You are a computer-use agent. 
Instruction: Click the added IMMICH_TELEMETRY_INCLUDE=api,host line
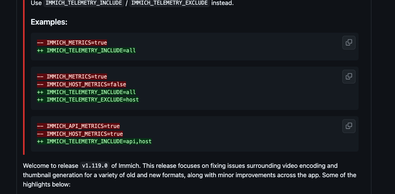[94, 141]
